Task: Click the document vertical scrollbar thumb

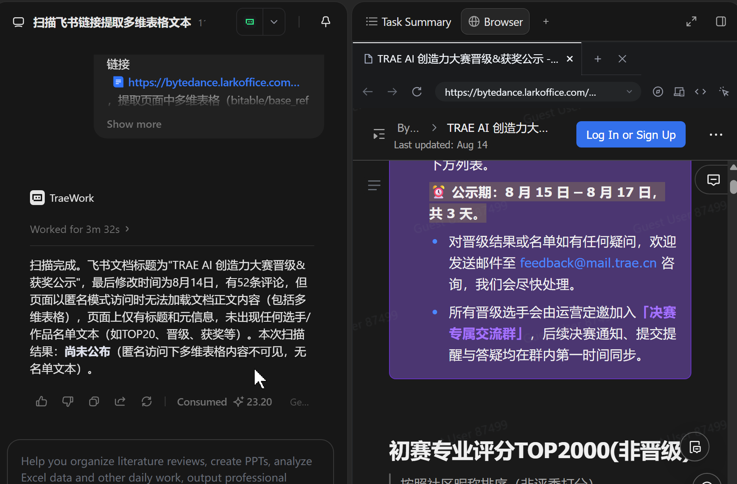Action: tap(733, 186)
